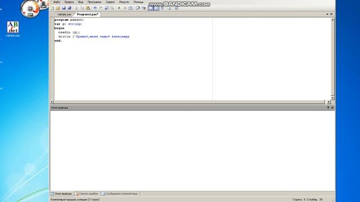
Task: Toggle auto-hide pin of output panel
Action: 328,108
